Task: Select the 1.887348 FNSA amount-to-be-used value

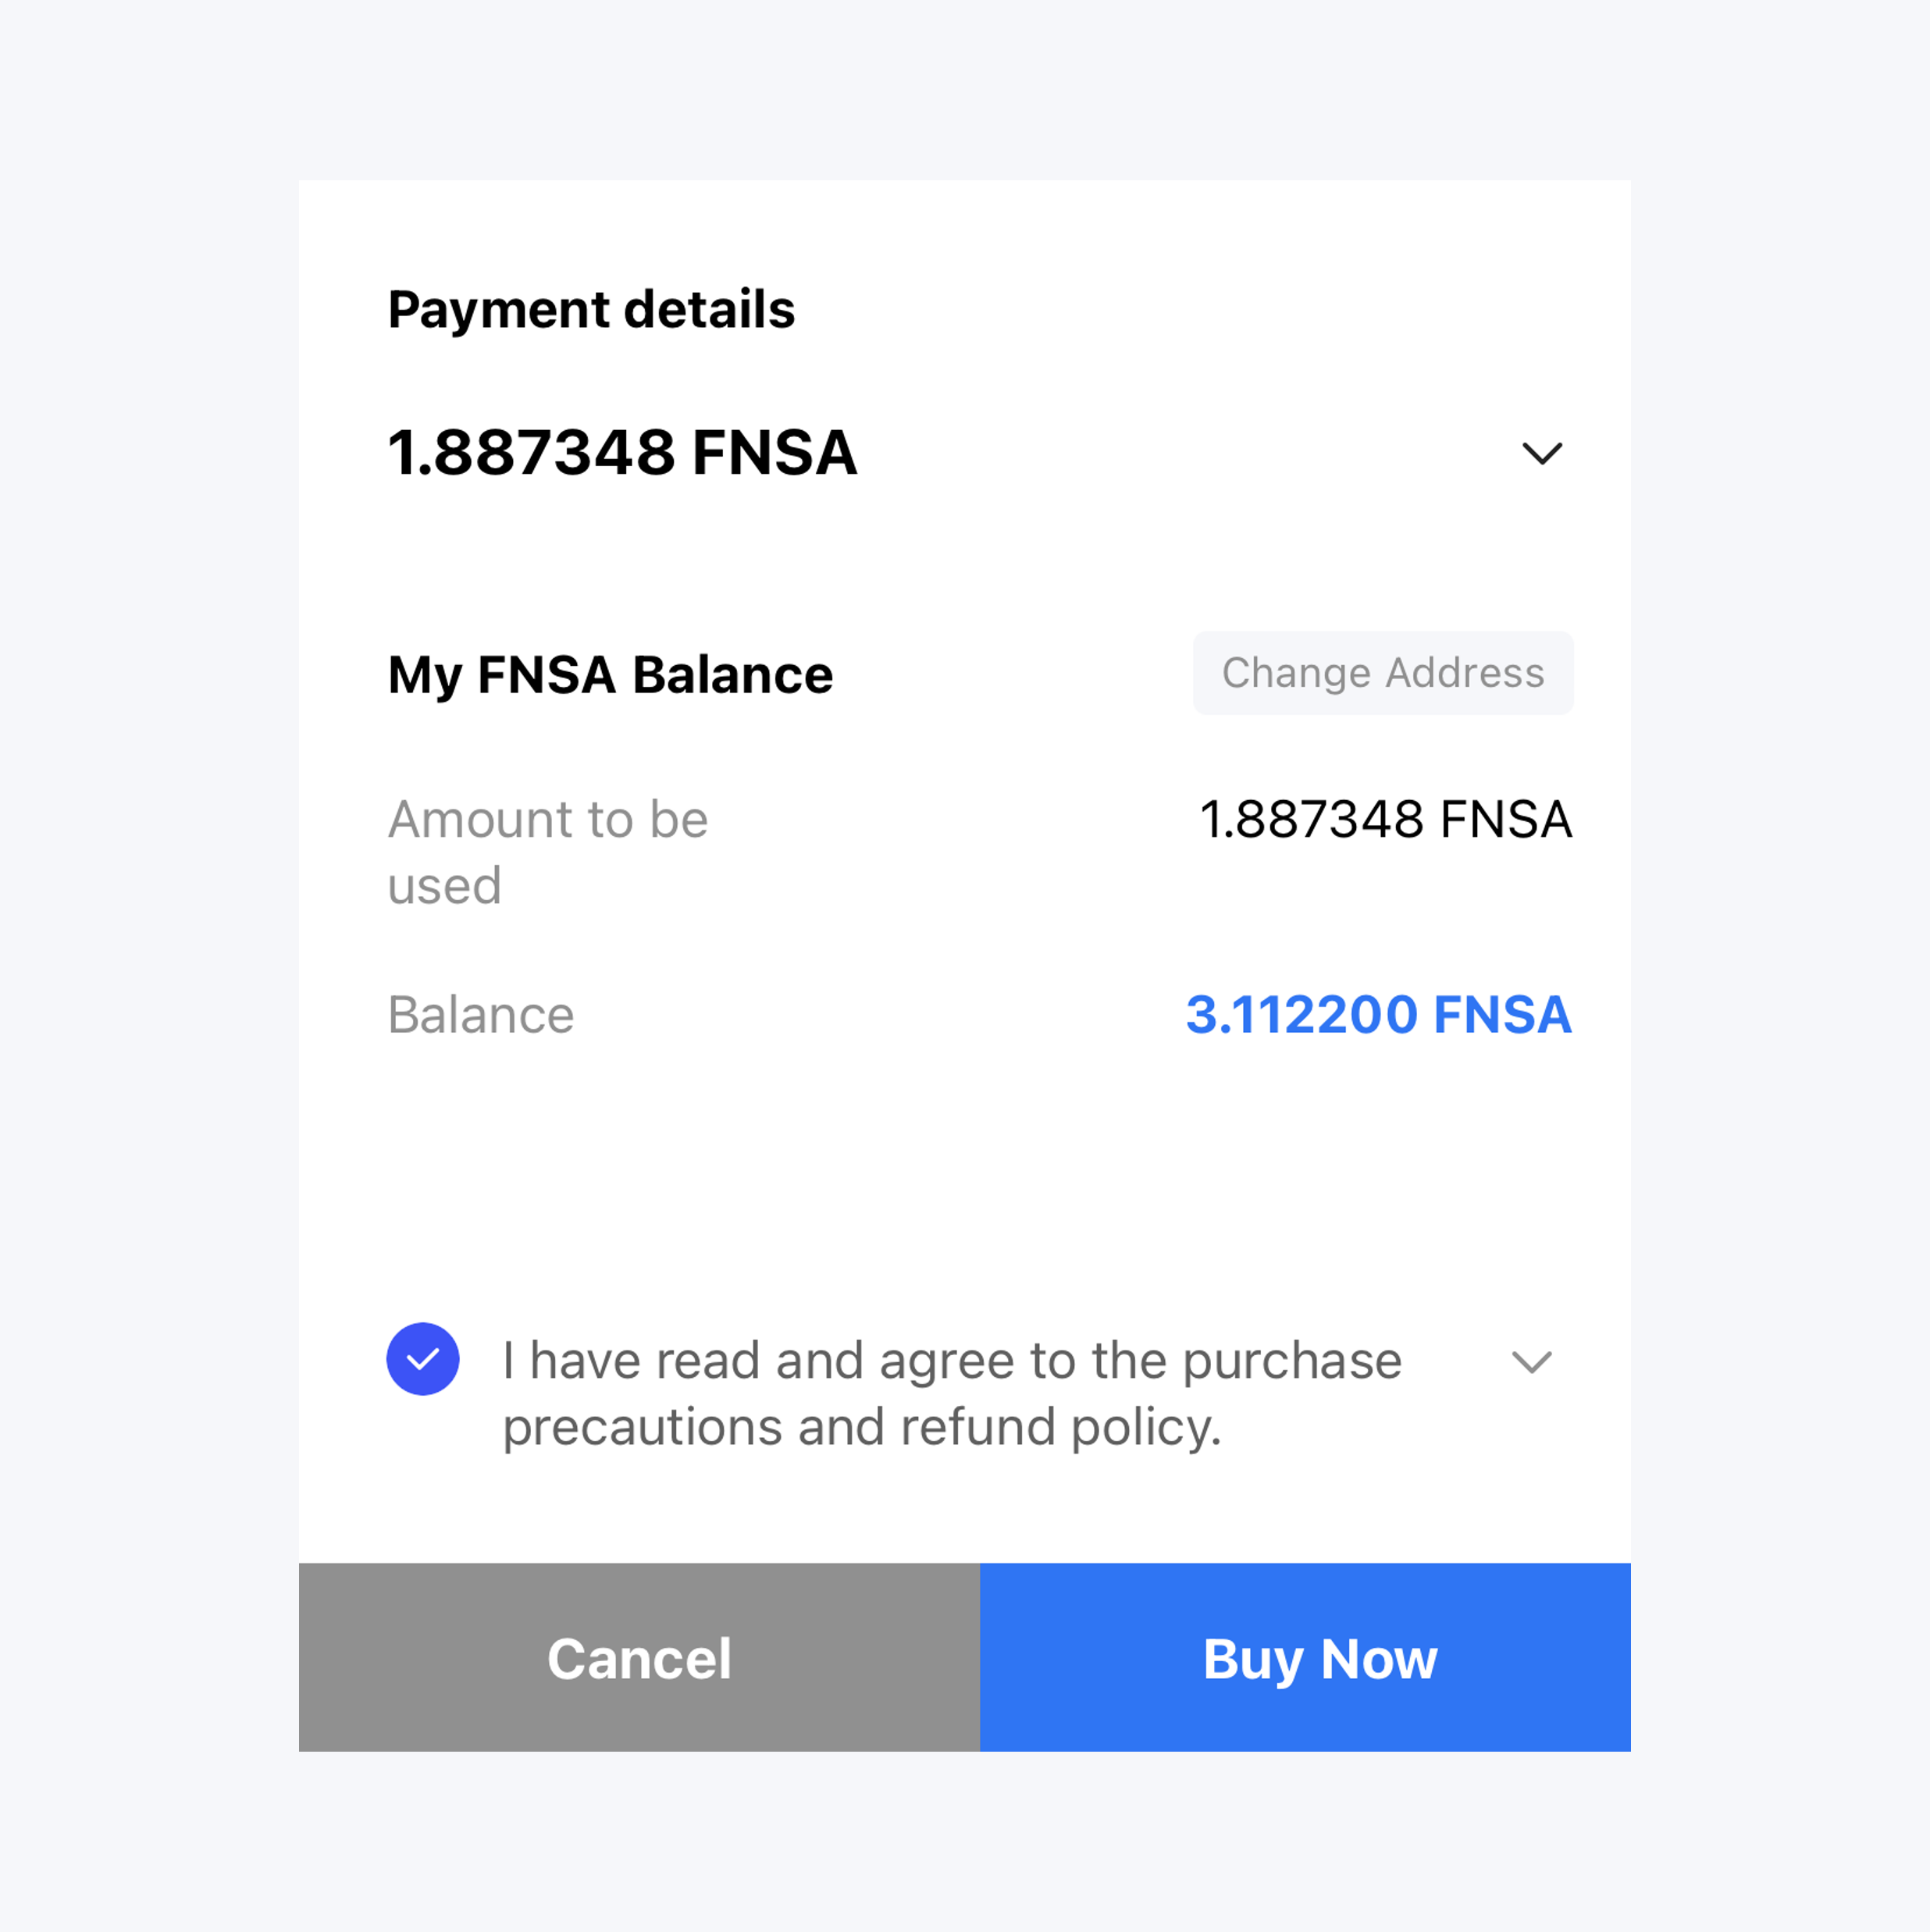Action: click(1385, 820)
